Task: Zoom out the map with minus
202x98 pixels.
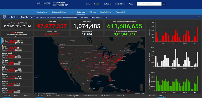Action: click(142, 89)
